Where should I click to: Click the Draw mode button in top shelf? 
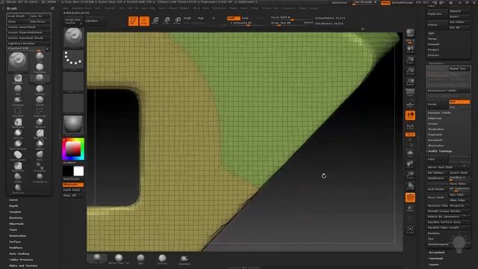(144, 21)
